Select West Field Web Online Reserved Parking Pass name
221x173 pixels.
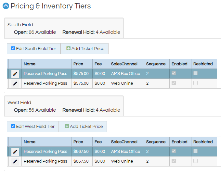[x=45, y=161]
